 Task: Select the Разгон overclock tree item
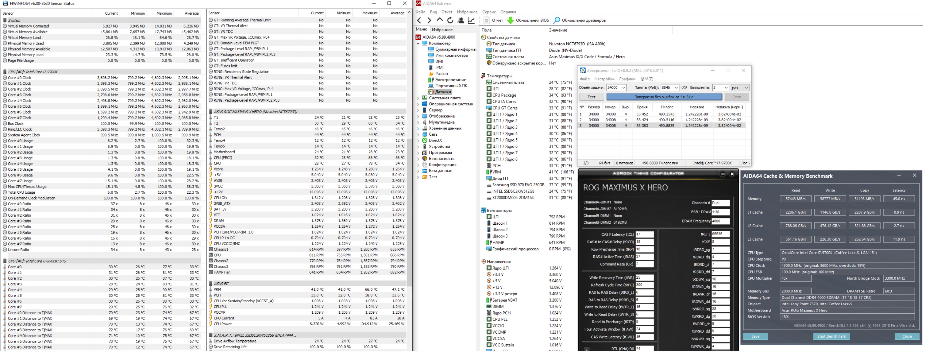pos(441,74)
